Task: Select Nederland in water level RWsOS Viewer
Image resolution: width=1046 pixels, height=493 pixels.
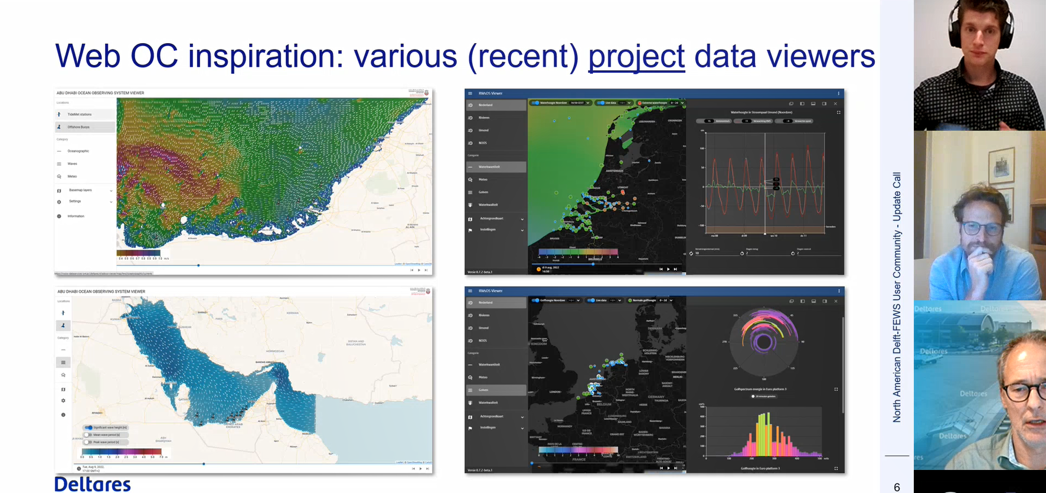Action: [x=496, y=105]
